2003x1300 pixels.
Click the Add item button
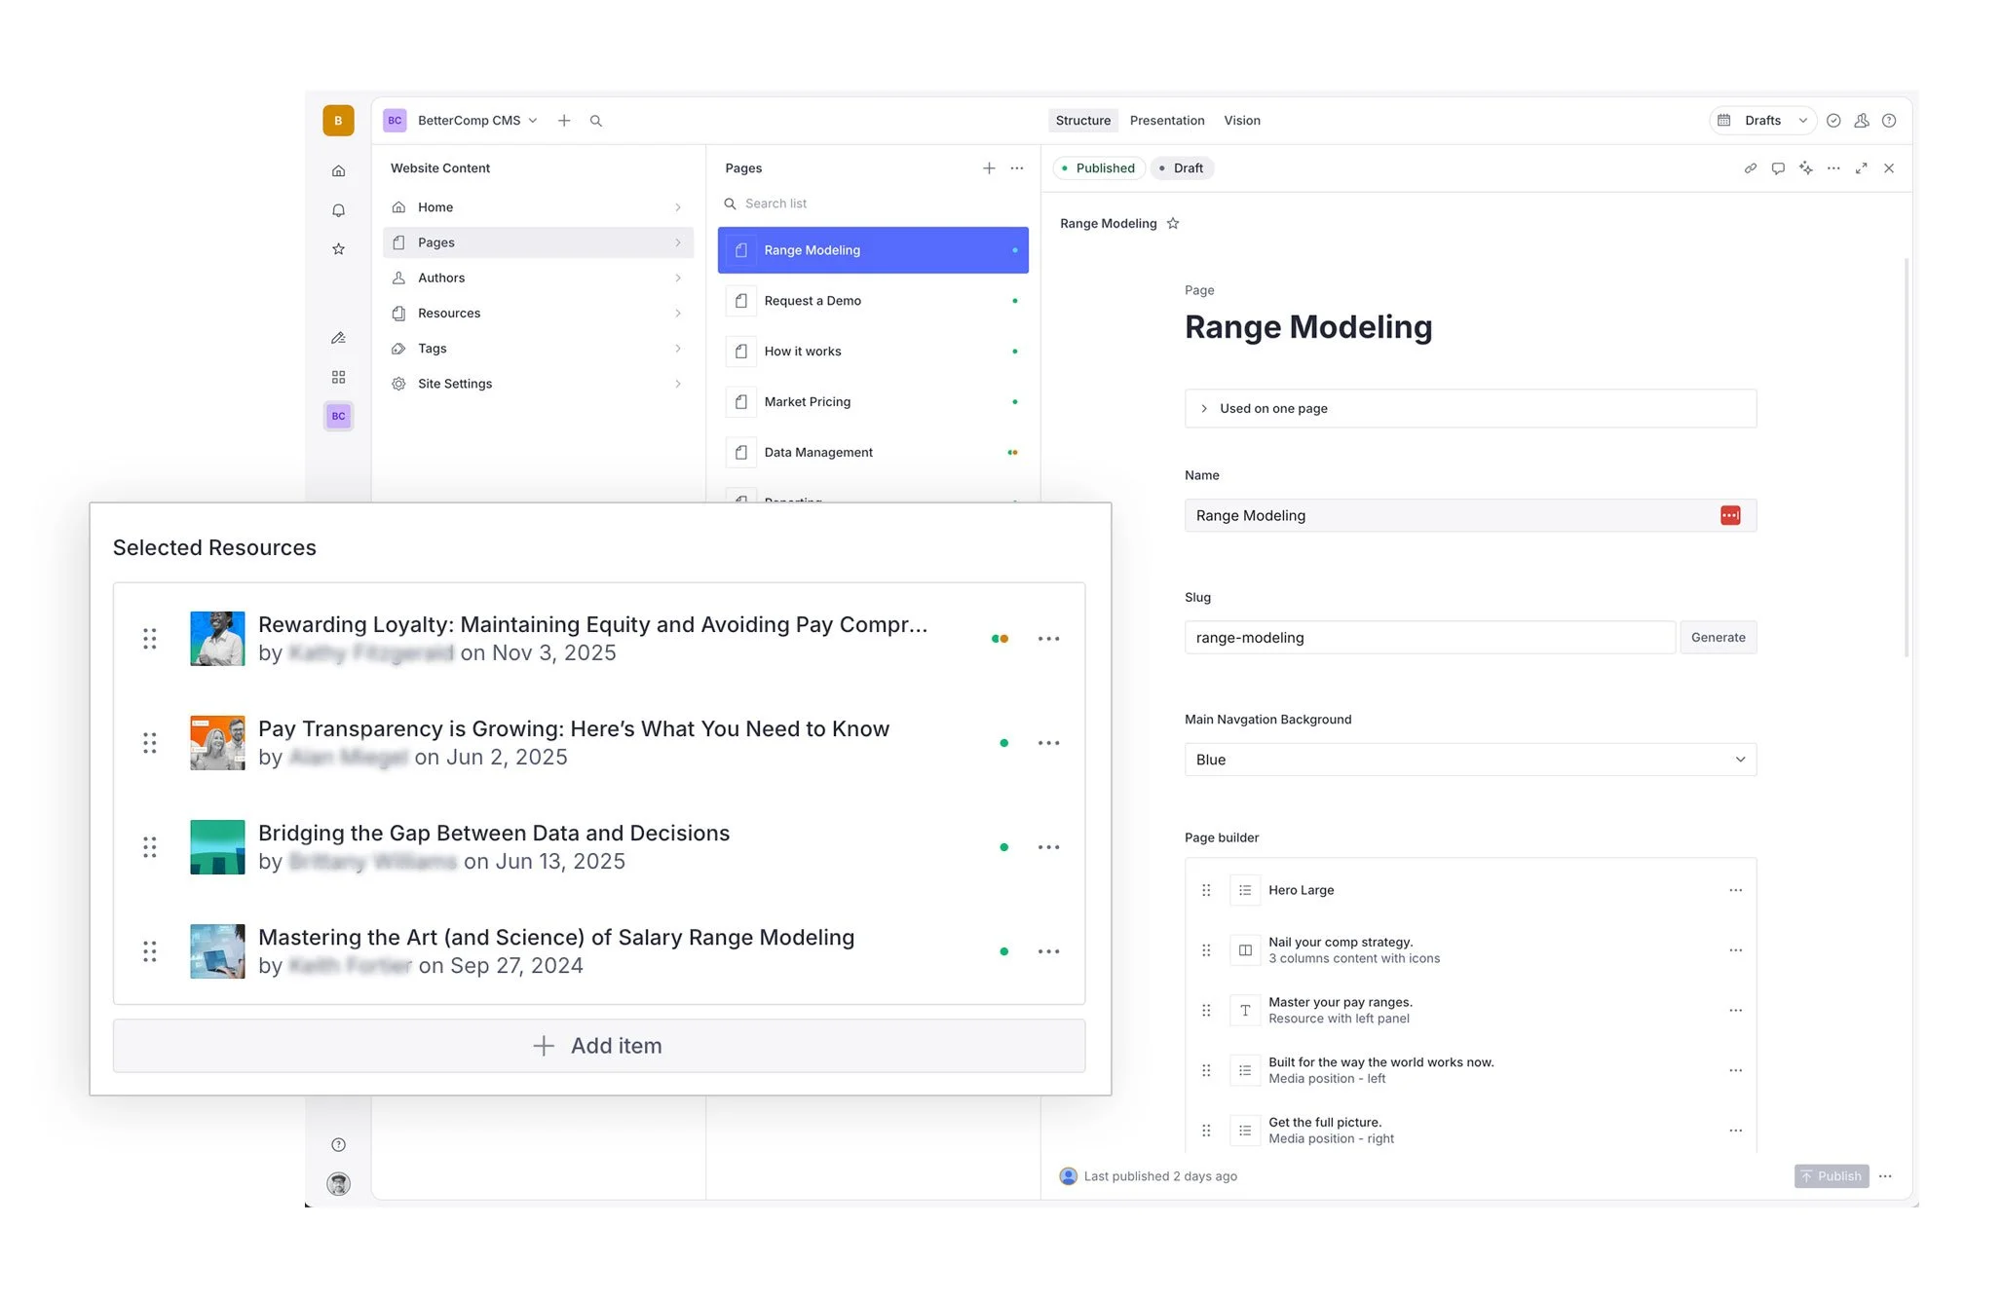[x=598, y=1046]
